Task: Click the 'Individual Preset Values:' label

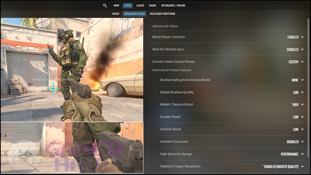Action: 172,70
